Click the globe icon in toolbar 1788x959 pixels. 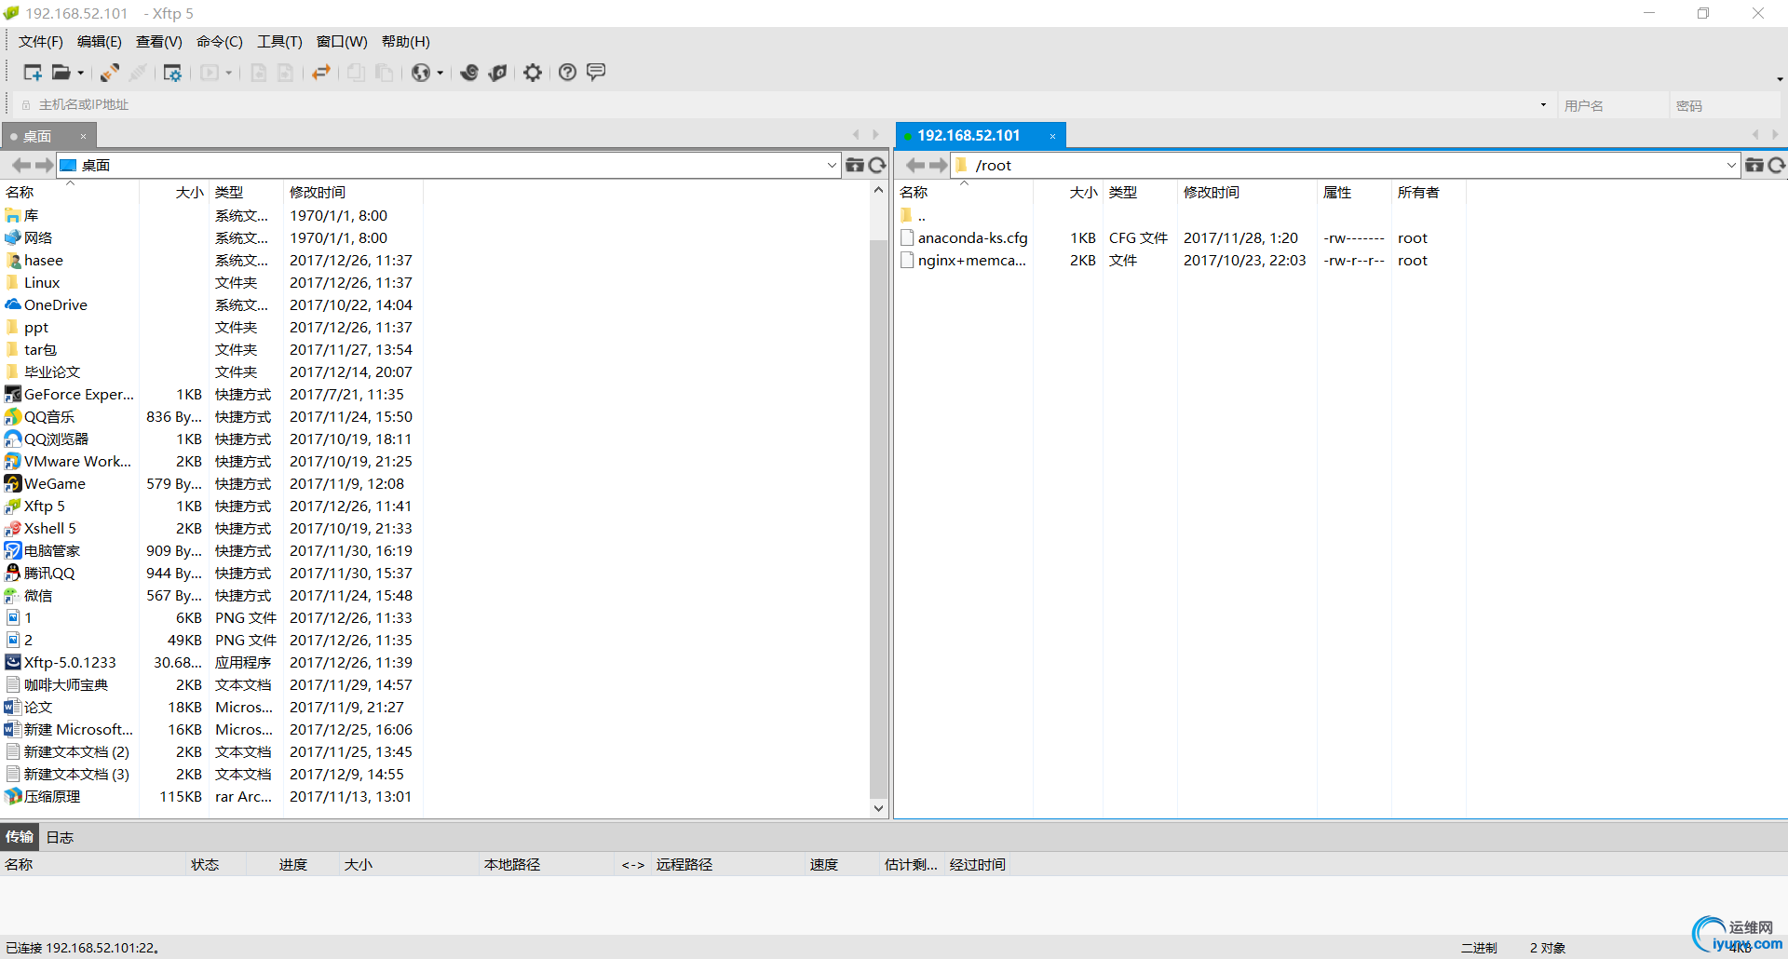click(421, 73)
